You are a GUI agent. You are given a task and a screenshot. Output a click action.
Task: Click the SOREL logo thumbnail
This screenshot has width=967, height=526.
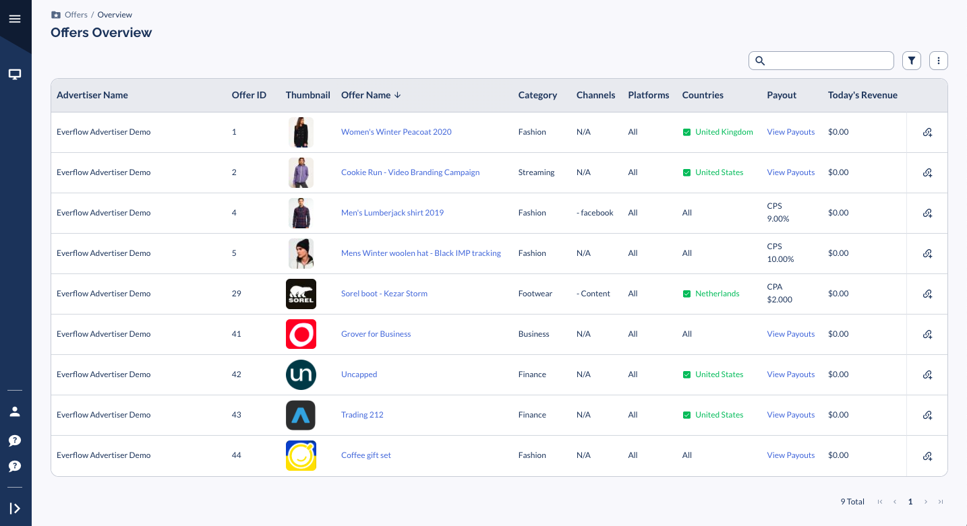tap(301, 294)
